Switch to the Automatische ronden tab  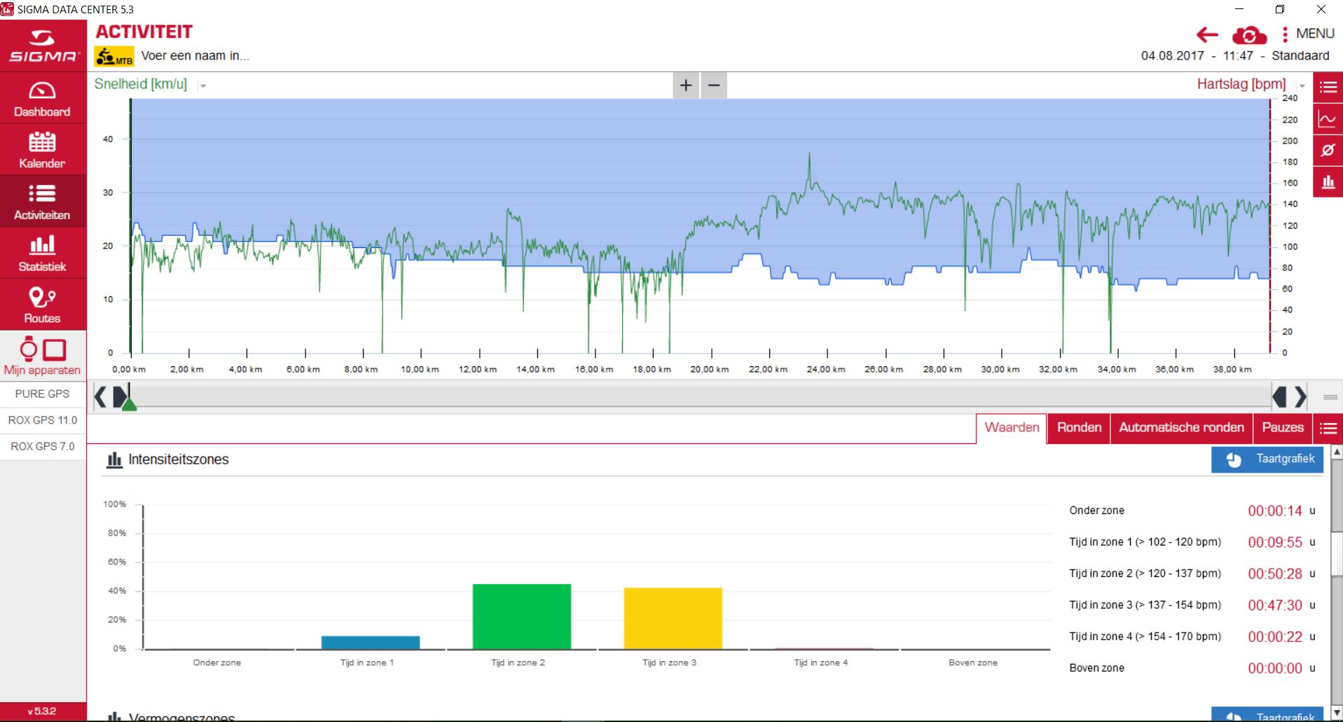coord(1181,428)
